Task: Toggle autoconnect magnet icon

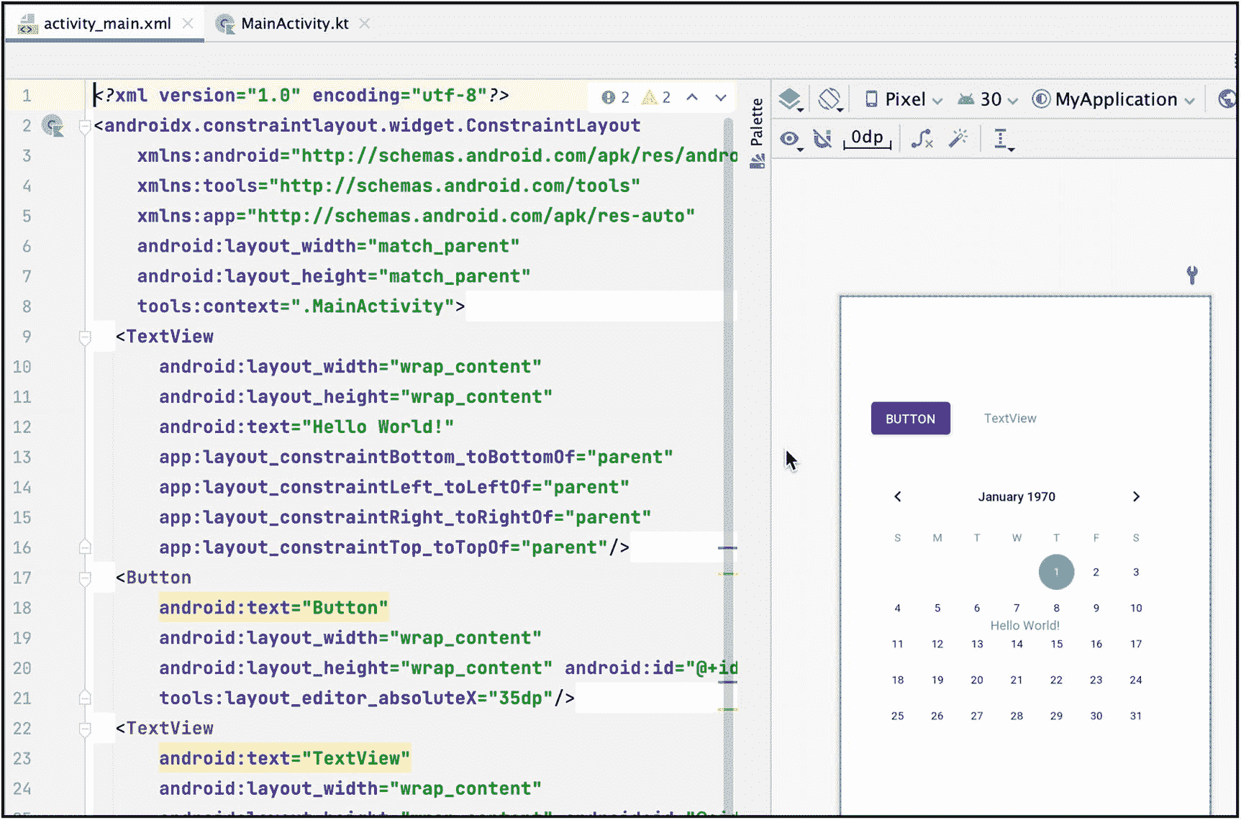Action: (822, 138)
